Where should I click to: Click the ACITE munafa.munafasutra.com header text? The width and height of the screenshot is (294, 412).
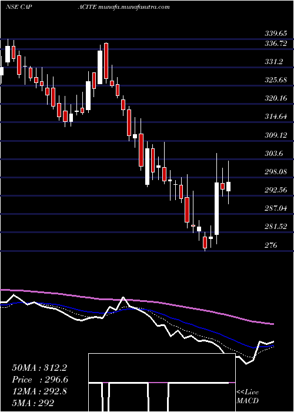click(x=123, y=7)
